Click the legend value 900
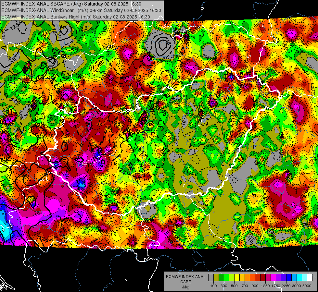Image resolution: width=318 pixels, height=292 pixels. pos(255,286)
